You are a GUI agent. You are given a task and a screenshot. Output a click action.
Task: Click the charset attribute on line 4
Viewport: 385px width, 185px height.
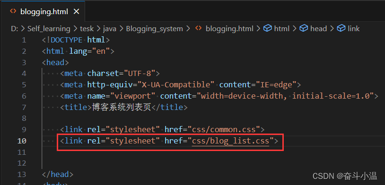(103, 73)
